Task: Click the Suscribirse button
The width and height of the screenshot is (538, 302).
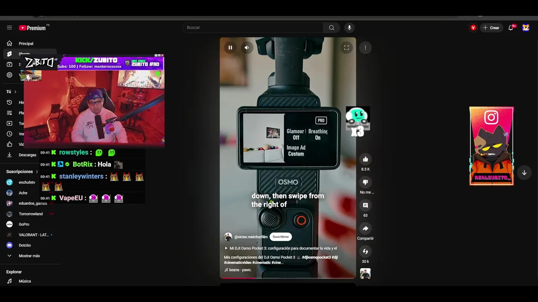Action: coord(281,237)
